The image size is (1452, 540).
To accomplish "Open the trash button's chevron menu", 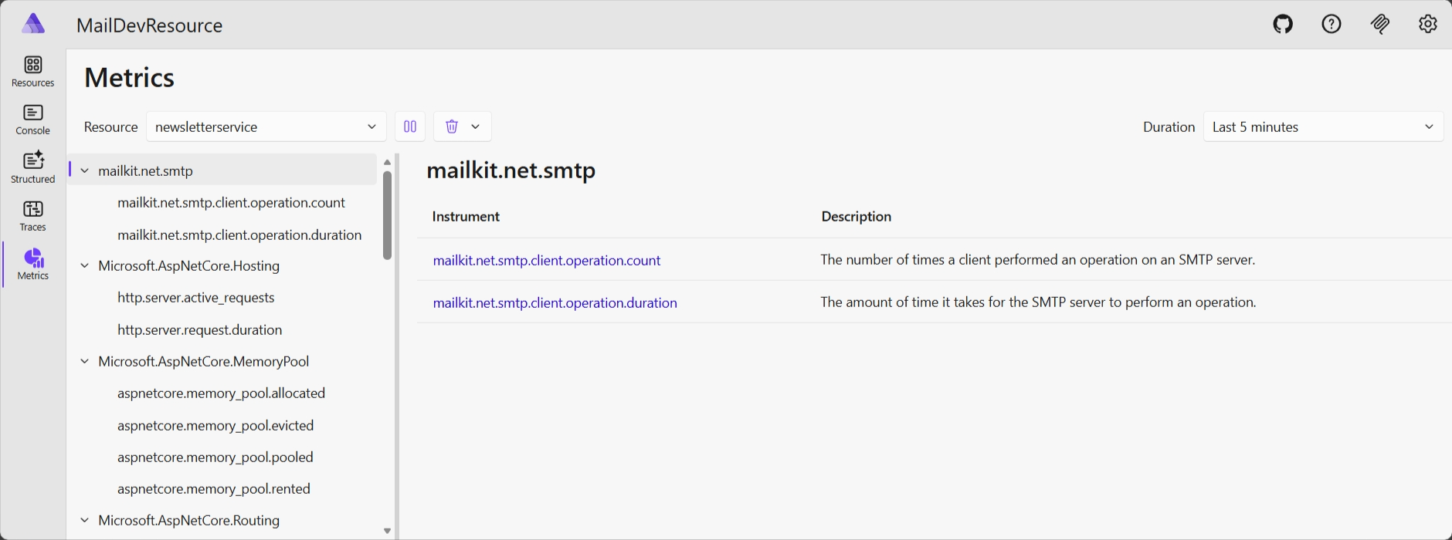I will coord(476,126).
